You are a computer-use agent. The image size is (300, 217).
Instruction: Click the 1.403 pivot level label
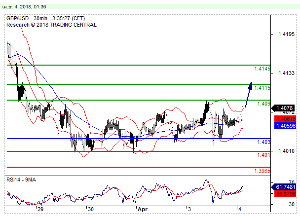coord(263,142)
